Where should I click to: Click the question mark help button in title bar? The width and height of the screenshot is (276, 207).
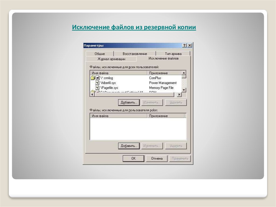(185, 45)
